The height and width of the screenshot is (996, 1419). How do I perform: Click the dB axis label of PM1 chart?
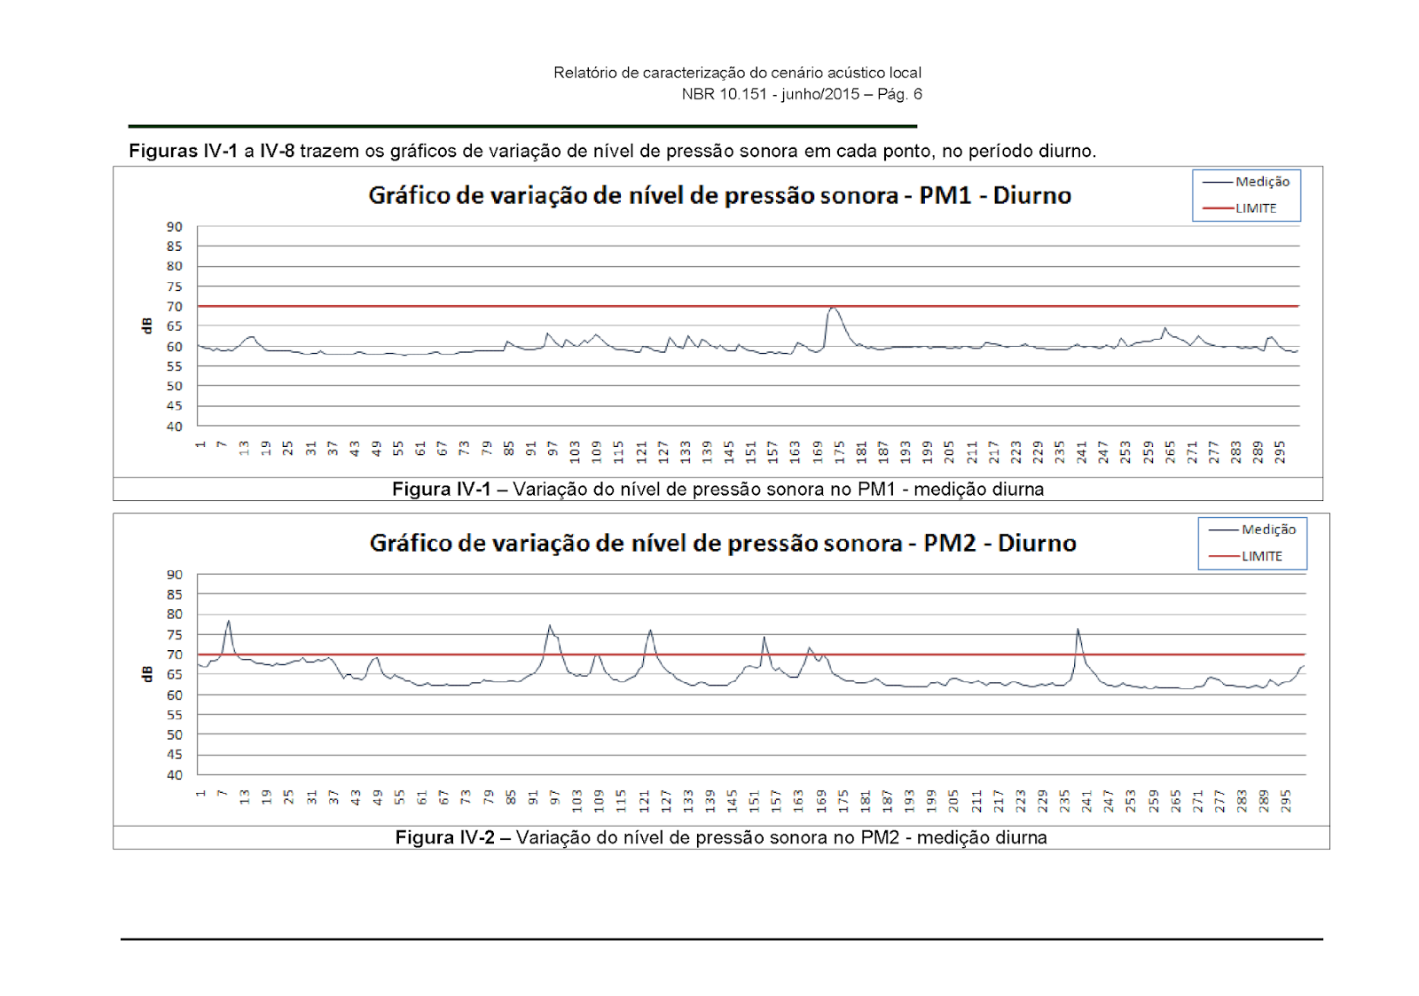[x=147, y=326]
